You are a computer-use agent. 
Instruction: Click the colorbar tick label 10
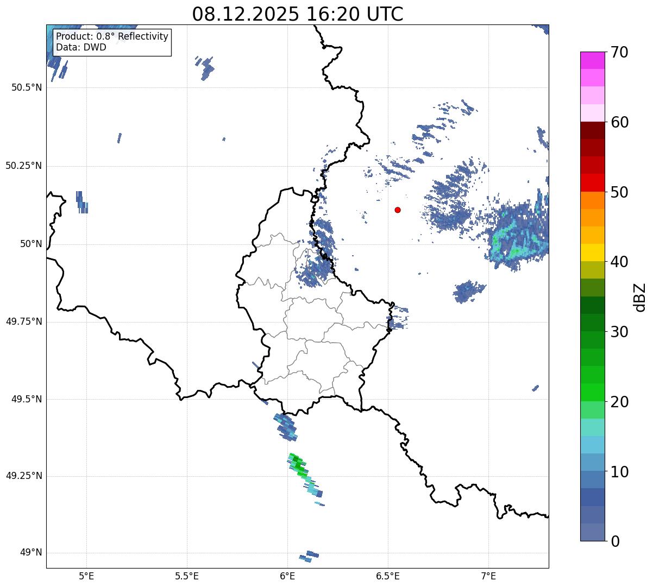point(619,471)
